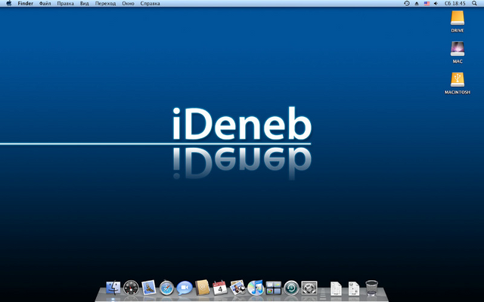Open the Правка menu
The height and width of the screenshot is (302, 484).
click(66, 3)
